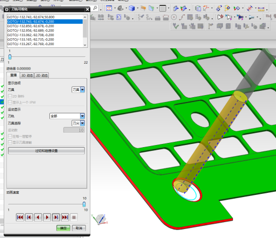Expand the 刀具追踪 刀尖 dropdown
Screen dimensions: 276x238
click(78, 123)
